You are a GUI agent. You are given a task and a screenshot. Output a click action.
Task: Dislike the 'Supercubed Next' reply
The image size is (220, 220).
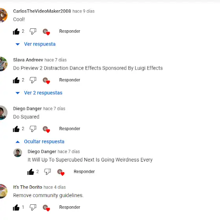point(48,172)
